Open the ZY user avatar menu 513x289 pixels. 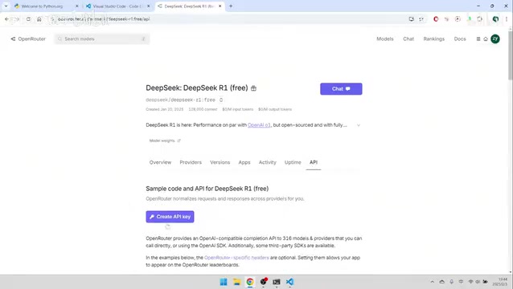(495, 39)
